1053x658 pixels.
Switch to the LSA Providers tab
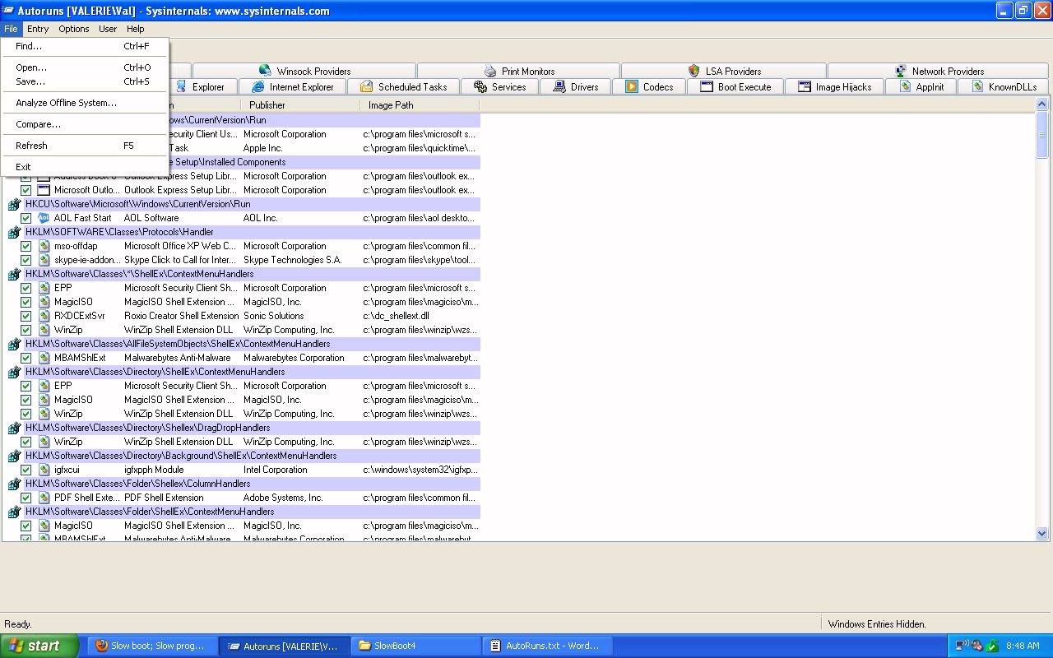[724, 71]
